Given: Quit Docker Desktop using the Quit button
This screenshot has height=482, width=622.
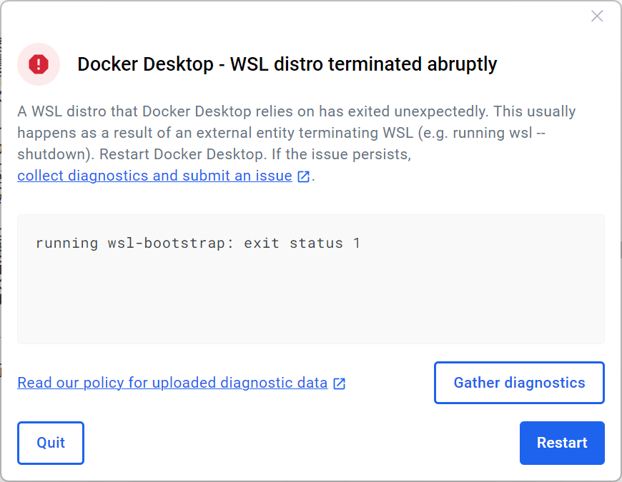Looking at the screenshot, I should coord(51,443).
